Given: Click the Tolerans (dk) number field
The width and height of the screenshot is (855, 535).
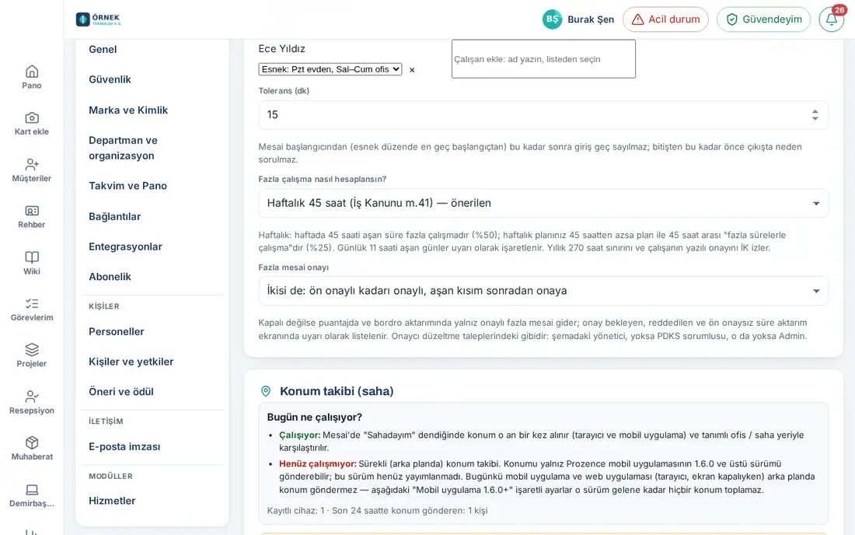Looking at the screenshot, I should [543, 115].
